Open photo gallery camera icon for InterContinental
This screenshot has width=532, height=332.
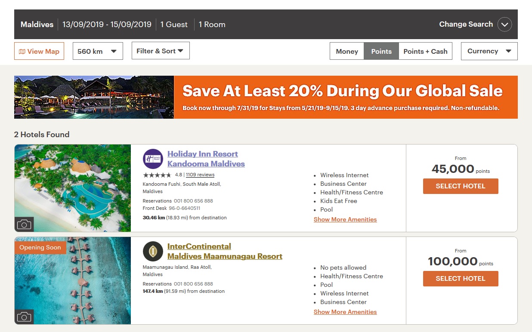pos(24,317)
